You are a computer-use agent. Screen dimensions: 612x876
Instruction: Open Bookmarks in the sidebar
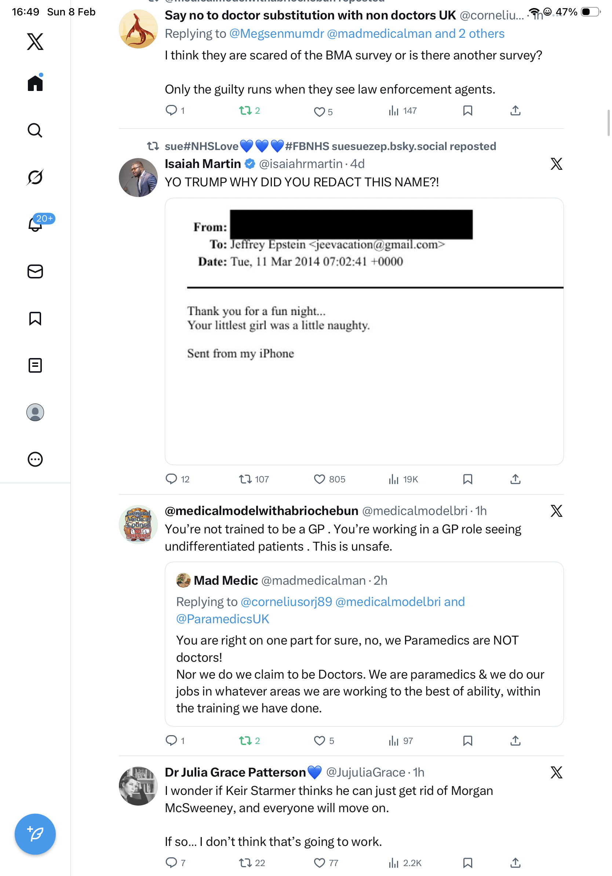[35, 318]
